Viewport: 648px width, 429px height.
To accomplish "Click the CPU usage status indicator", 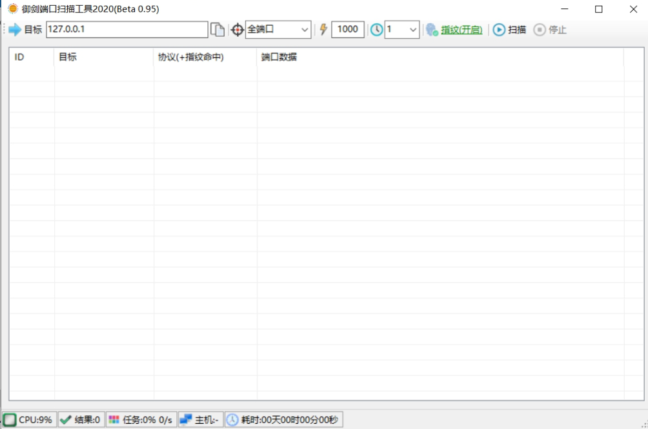I will [x=29, y=420].
